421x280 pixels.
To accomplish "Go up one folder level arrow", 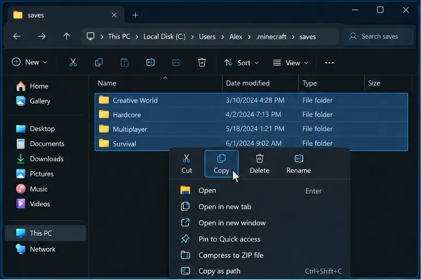I will point(67,36).
